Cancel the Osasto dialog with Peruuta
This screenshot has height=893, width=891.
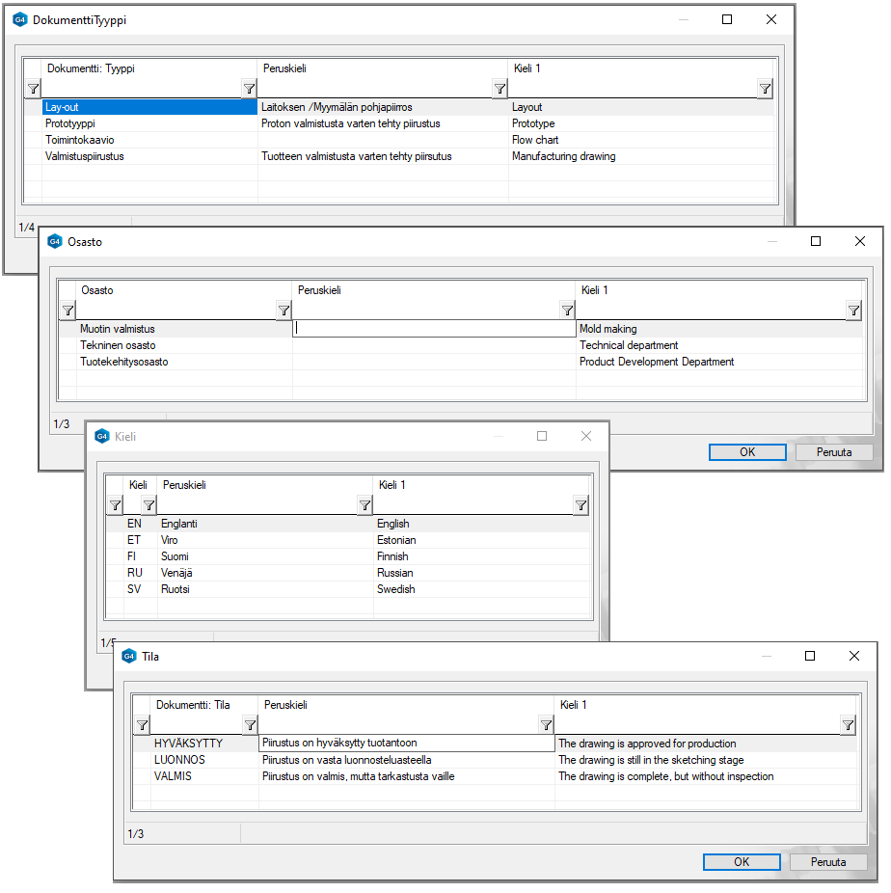tap(834, 452)
